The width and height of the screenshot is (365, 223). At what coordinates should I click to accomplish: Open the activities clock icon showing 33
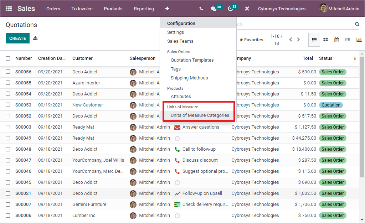click(230, 9)
